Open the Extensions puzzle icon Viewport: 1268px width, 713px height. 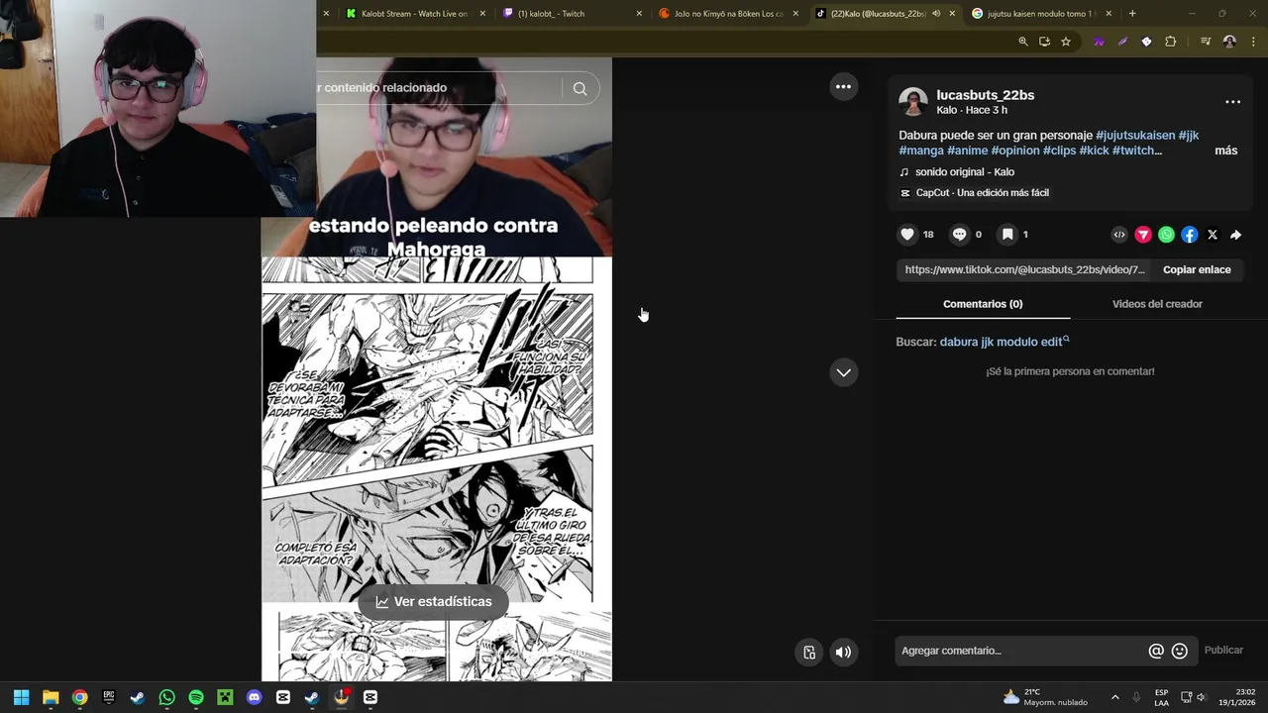tap(1170, 42)
